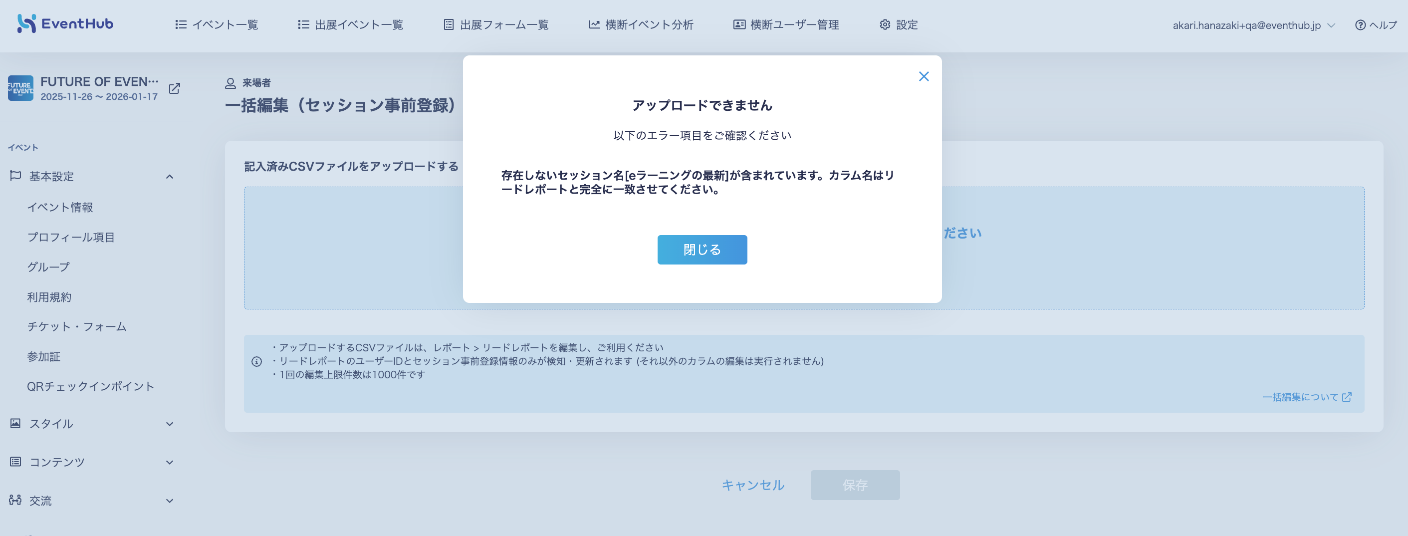The image size is (1408, 536).
Task: Select イベント情報 in sidebar
Action: (x=60, y=207)
